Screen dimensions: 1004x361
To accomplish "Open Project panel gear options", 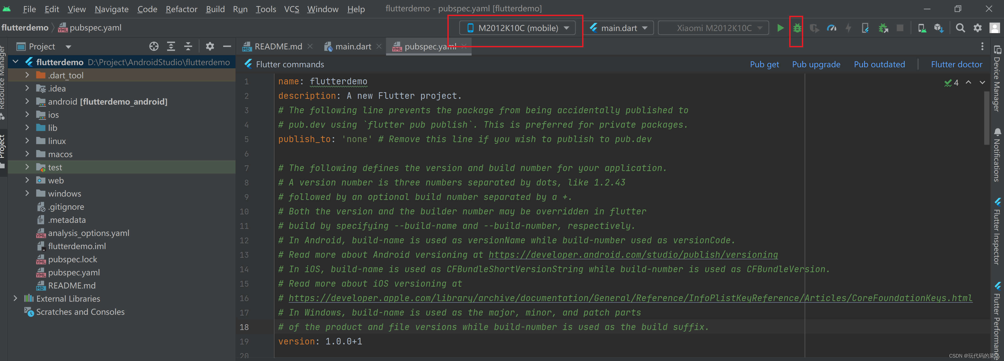I will pyautogui.click(x=210, y=47).
